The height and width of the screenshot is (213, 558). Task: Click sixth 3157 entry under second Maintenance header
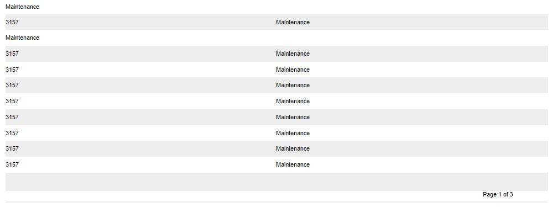[12, 133]
